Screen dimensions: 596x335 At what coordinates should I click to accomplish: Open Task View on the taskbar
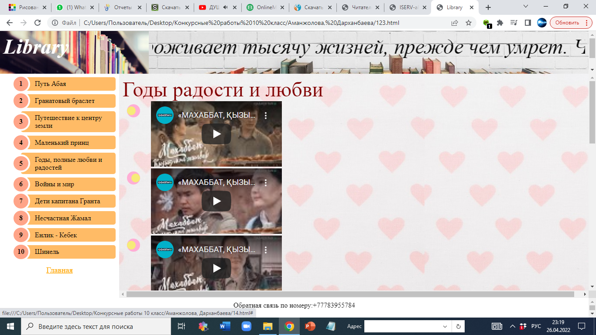click(182, 326)
